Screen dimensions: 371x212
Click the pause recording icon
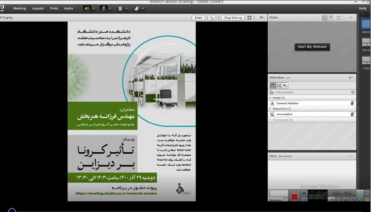point(304,200)
